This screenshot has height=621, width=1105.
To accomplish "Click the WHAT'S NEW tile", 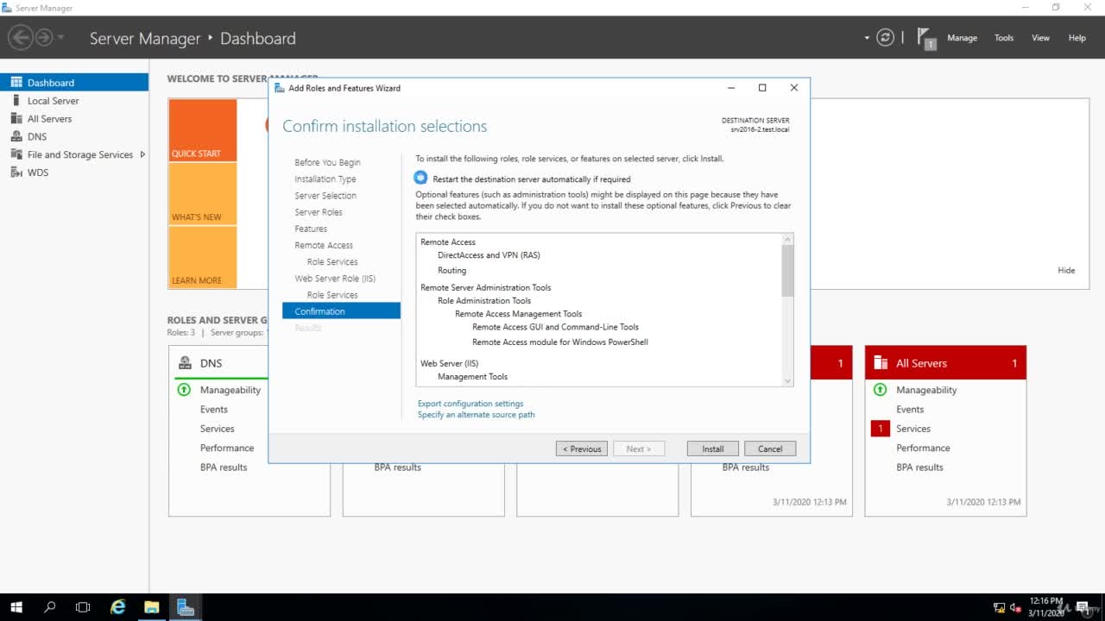I will click(x=203, y=194).
